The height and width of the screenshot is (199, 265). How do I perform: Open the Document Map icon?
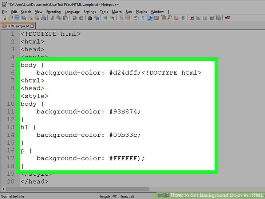coord(163,18)
